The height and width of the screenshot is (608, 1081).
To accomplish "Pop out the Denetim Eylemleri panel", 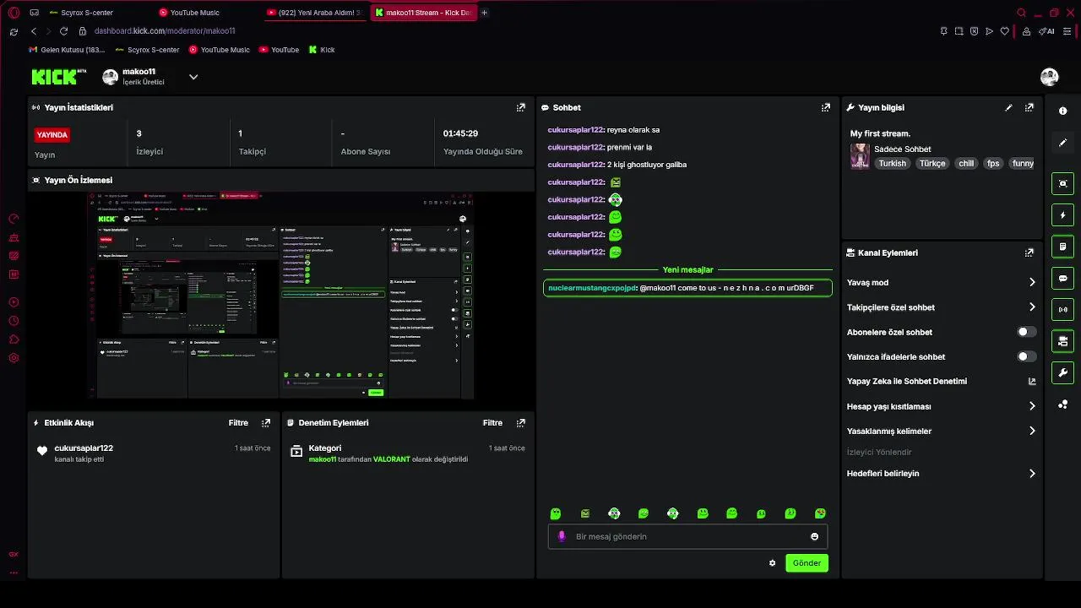I will tap(521, 422).
